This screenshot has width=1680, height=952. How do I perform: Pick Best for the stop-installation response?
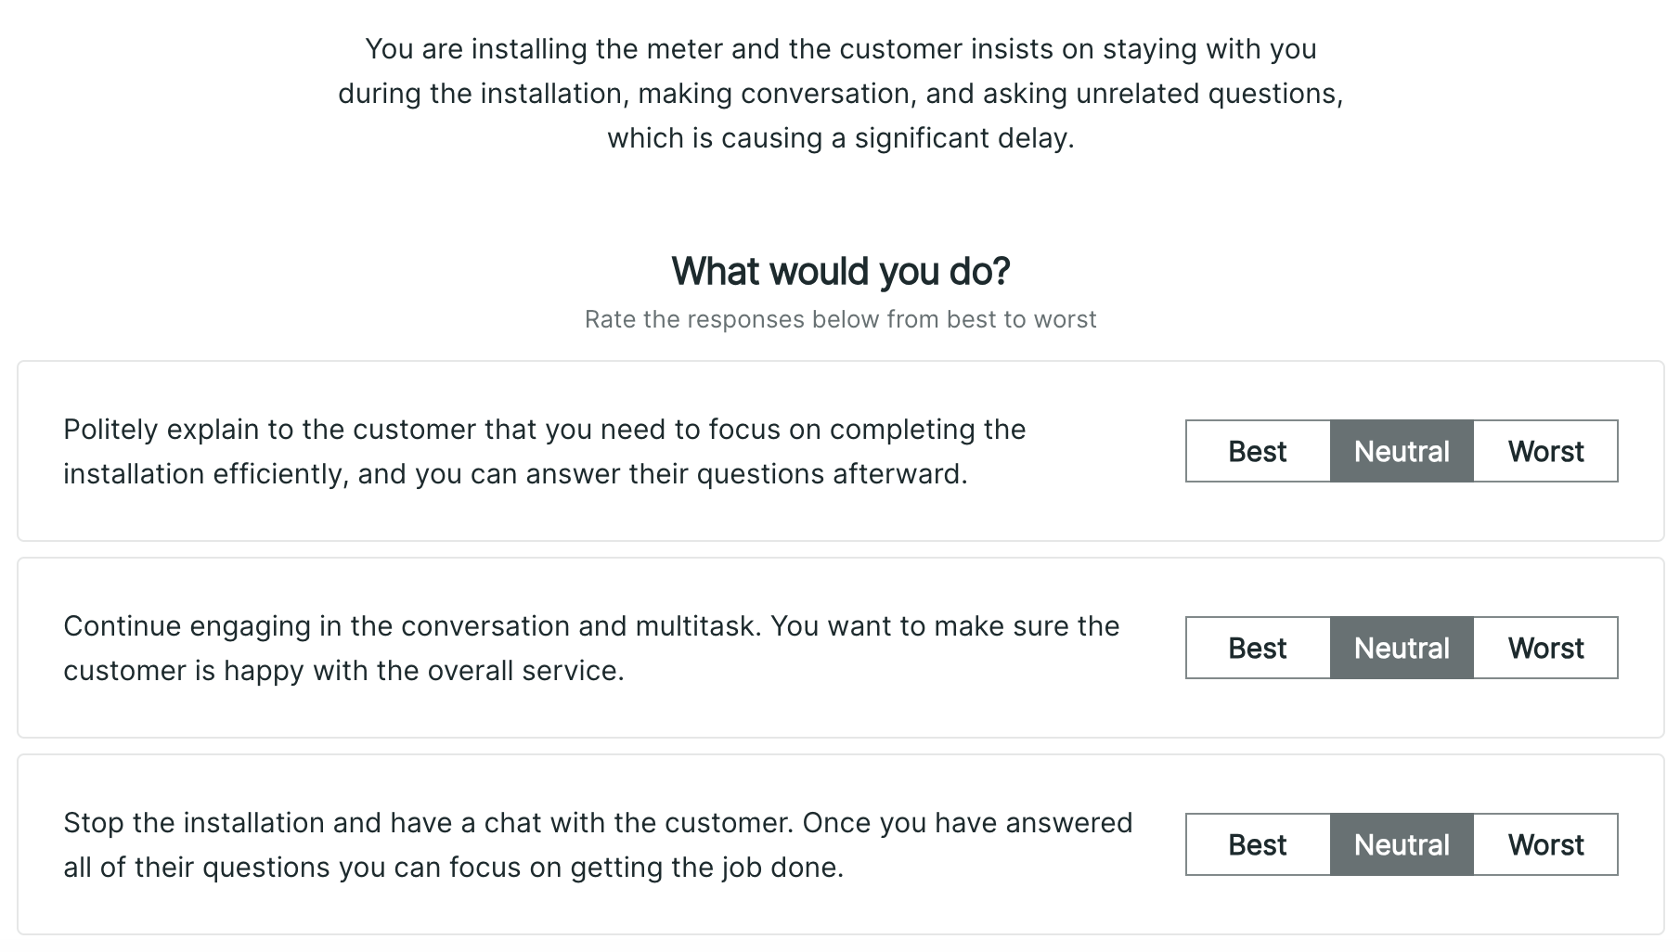(1258, 844)
